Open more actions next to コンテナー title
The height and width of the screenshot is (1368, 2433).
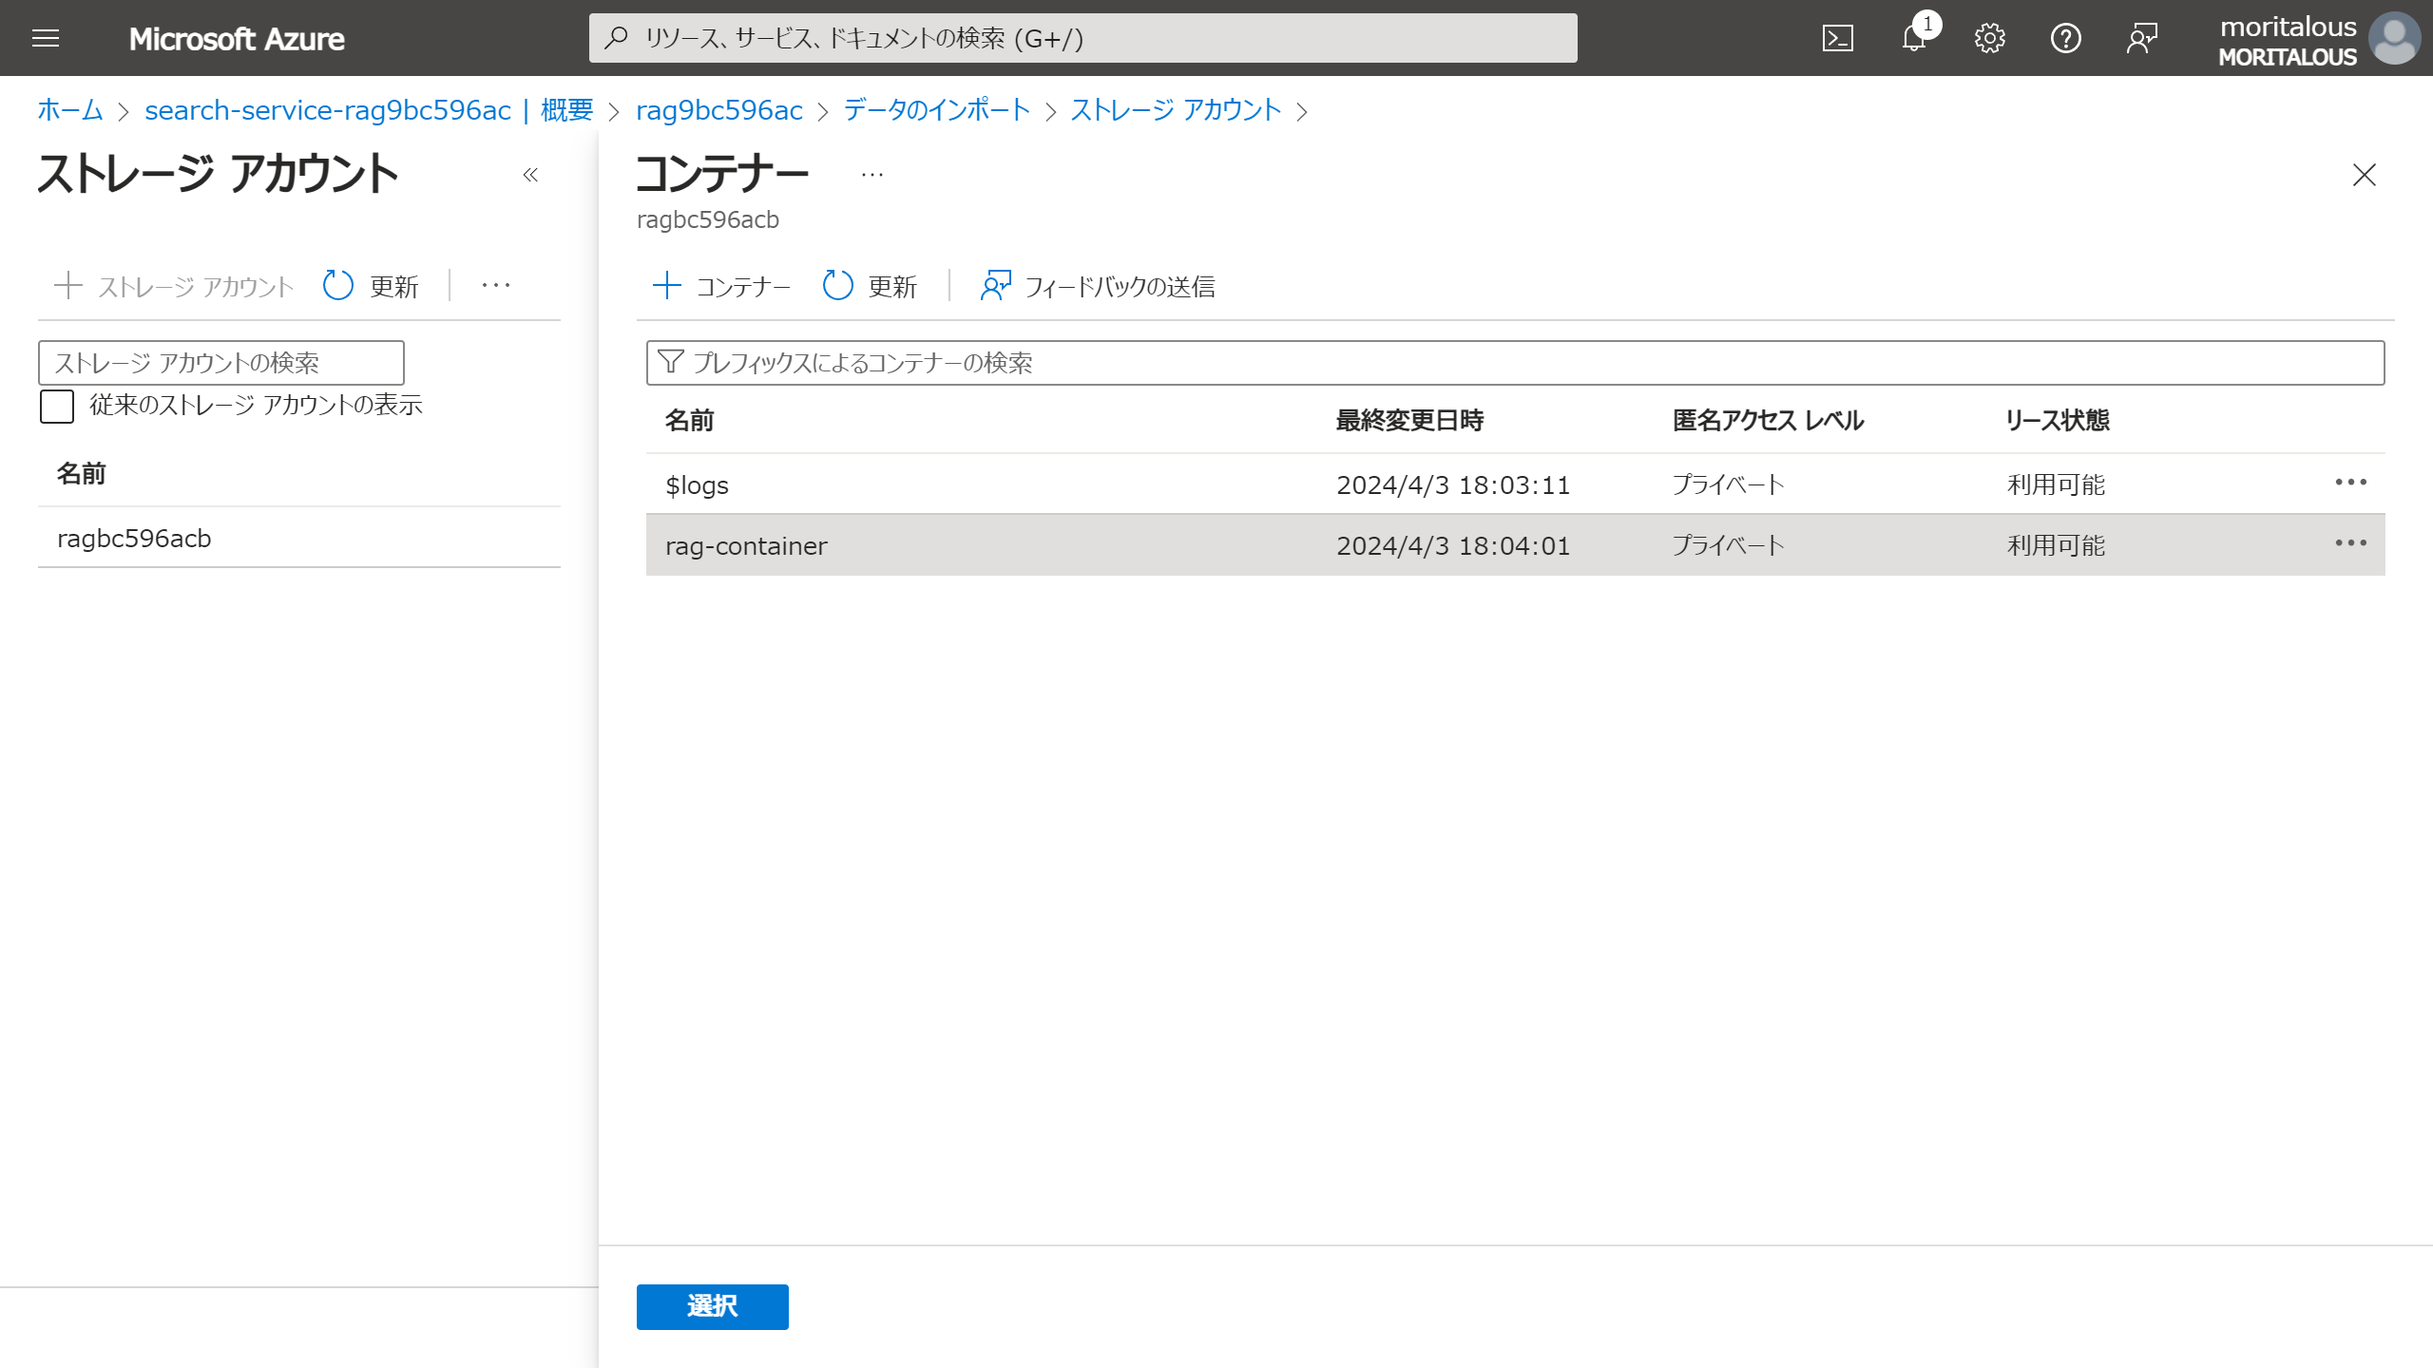point(871,175)
